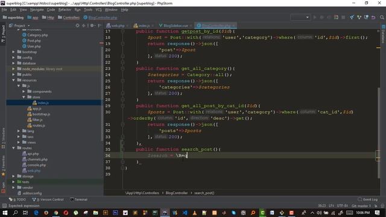Screen dimensions: 386x217
Task: Switch to the BlogSidebar.vue editor tab
Action: click(176, 25)
